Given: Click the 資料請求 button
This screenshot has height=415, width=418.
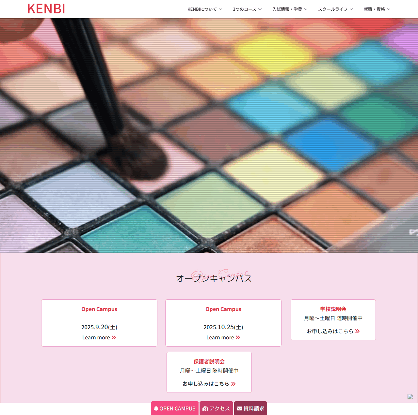Looking at the screenshot, I should pos(250,408).
